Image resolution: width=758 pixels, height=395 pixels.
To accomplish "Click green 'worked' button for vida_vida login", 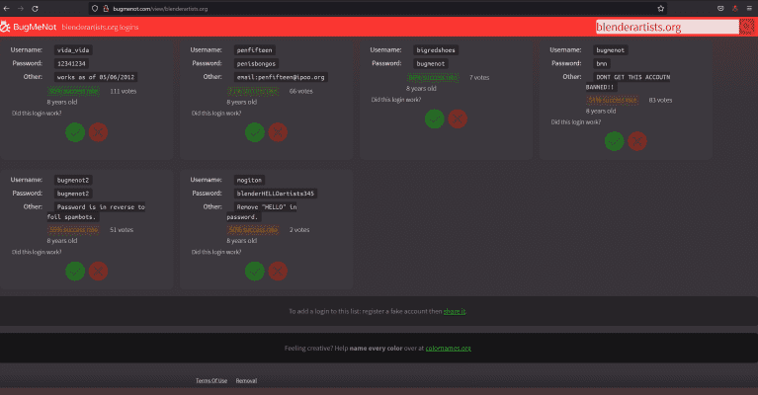I will (75, 132).
